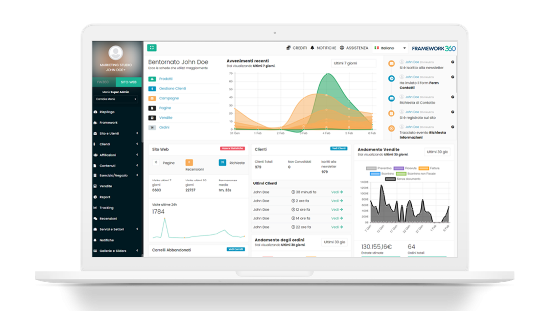Open Report in the sidebar
This screenshot has height=311, width=554.
(105, 197)
